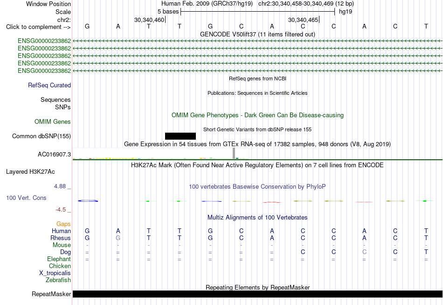Click the Sequences track label
Screen dimensions: 443x305
(55, 99)
